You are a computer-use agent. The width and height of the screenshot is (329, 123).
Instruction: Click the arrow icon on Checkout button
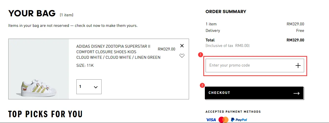[297, 93]
